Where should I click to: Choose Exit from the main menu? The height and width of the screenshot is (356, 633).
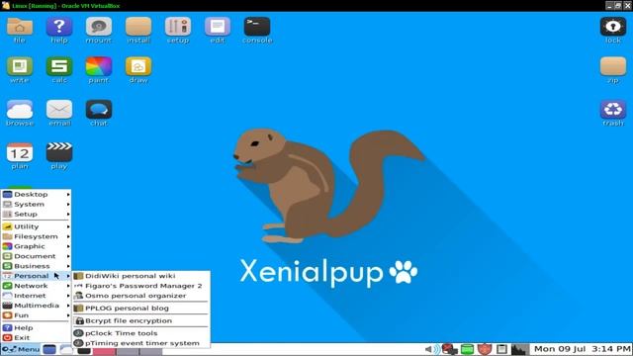pyautogui.click(x=36, y=338)
